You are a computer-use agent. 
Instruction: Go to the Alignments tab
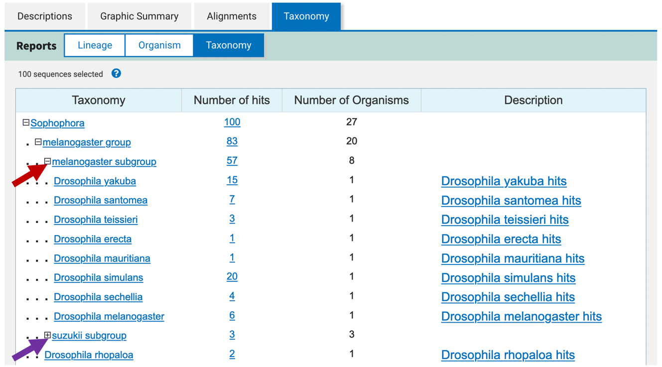pyautogui.click(x=232, y=16)
